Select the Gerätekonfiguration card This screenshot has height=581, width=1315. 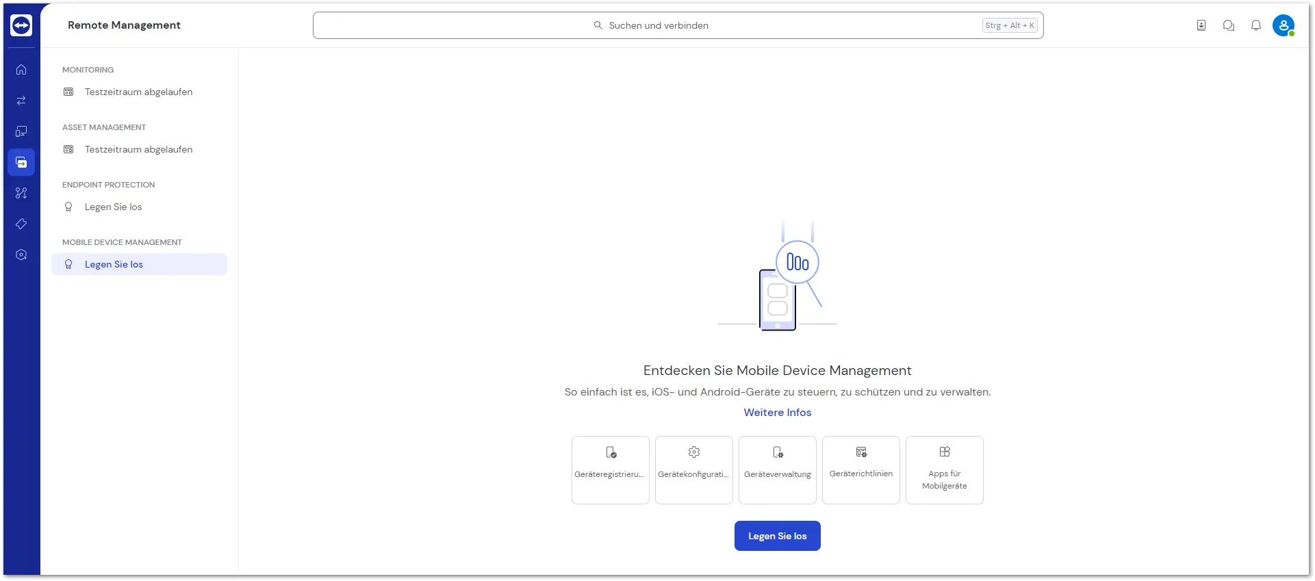694,470
